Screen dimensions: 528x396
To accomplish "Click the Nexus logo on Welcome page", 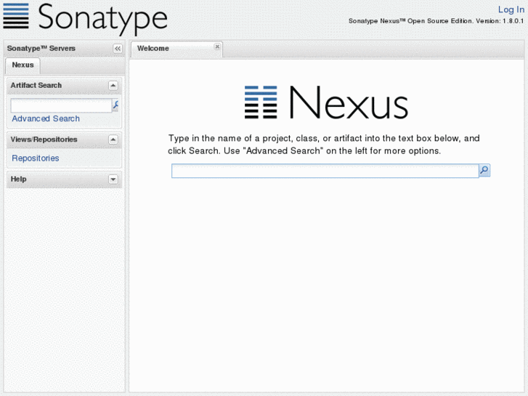I will (x=326, y=102).
